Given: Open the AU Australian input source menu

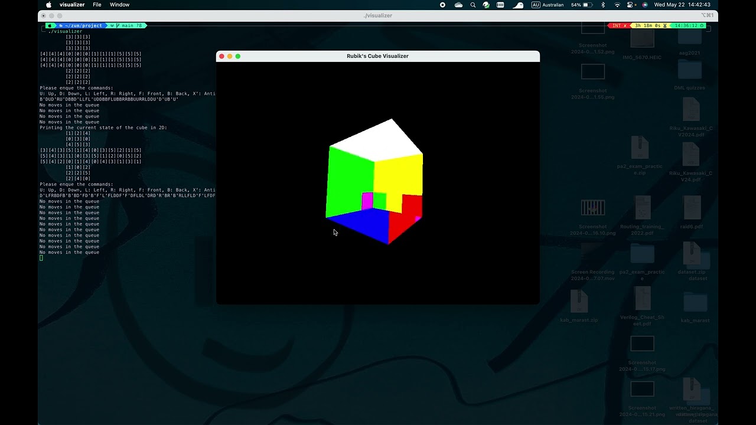Looking at the screenshot, I should (x=548, y=5).
